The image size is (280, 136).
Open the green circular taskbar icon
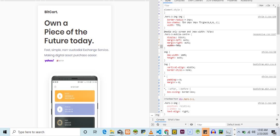198,132
